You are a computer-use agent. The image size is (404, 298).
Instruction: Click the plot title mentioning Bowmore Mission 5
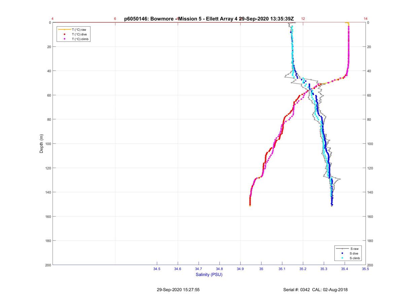(209, 19)
